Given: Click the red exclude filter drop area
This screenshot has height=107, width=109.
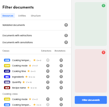Looking at the screenshot, I should click(x=91, y=71).
